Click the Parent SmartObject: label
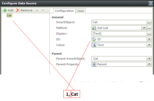 [x=71, y=59]
